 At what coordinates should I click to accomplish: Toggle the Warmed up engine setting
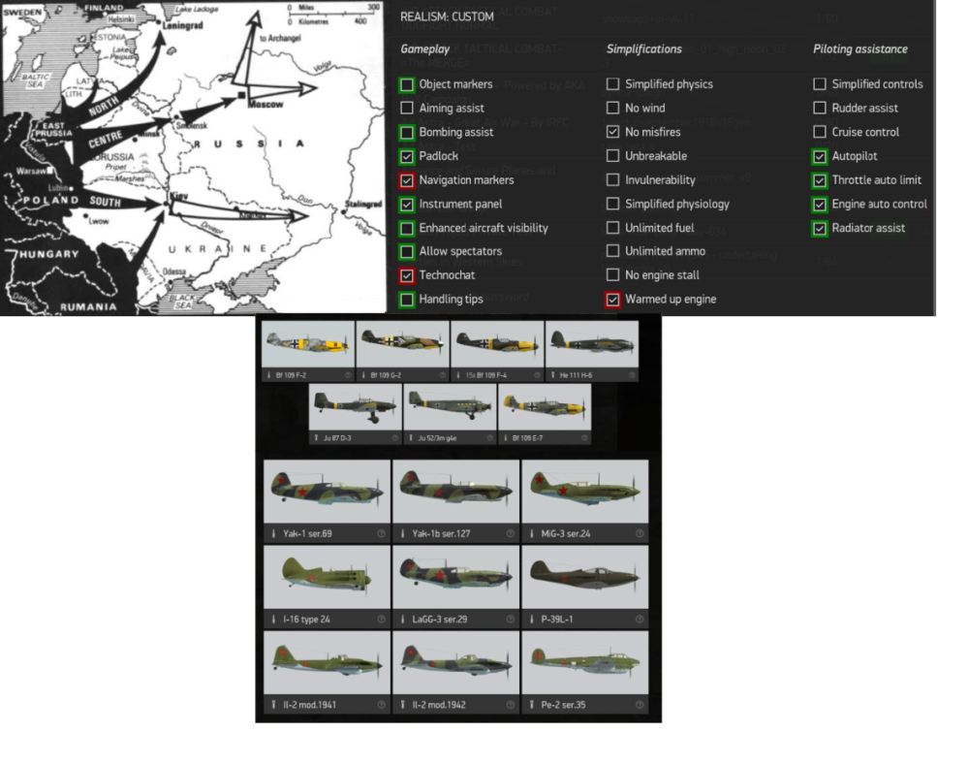[612, 300]
